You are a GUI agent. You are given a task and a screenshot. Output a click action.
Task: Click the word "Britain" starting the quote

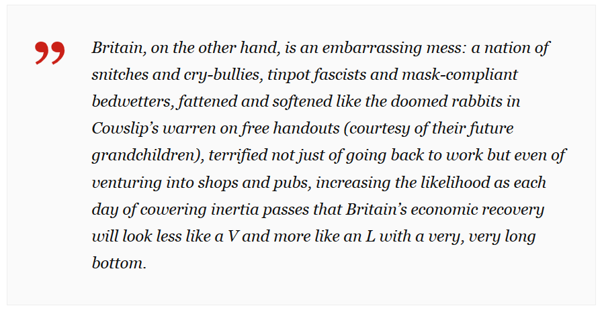pyautogui.click(x=116, y=48)
